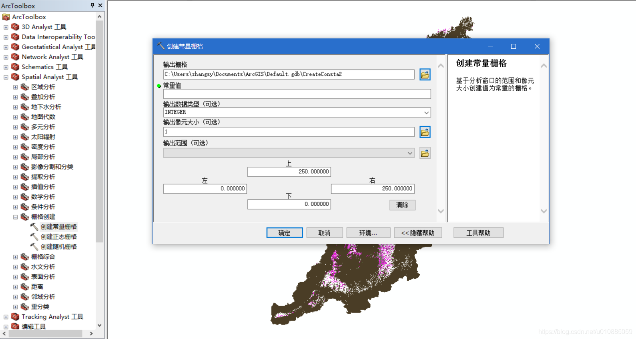Click the 右 extent value field
This screenshot has width=636, height=339.
(373, 189)
